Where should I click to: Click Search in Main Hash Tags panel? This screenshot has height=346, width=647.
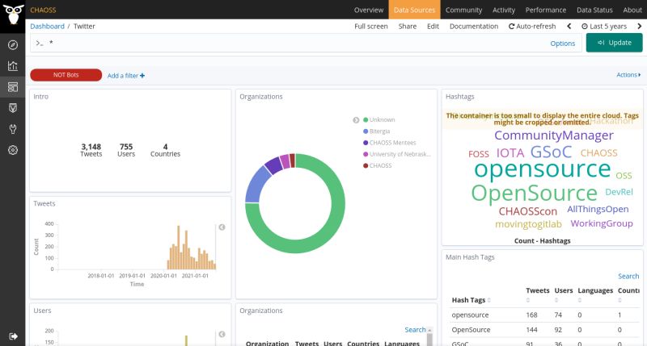(628, 276)
